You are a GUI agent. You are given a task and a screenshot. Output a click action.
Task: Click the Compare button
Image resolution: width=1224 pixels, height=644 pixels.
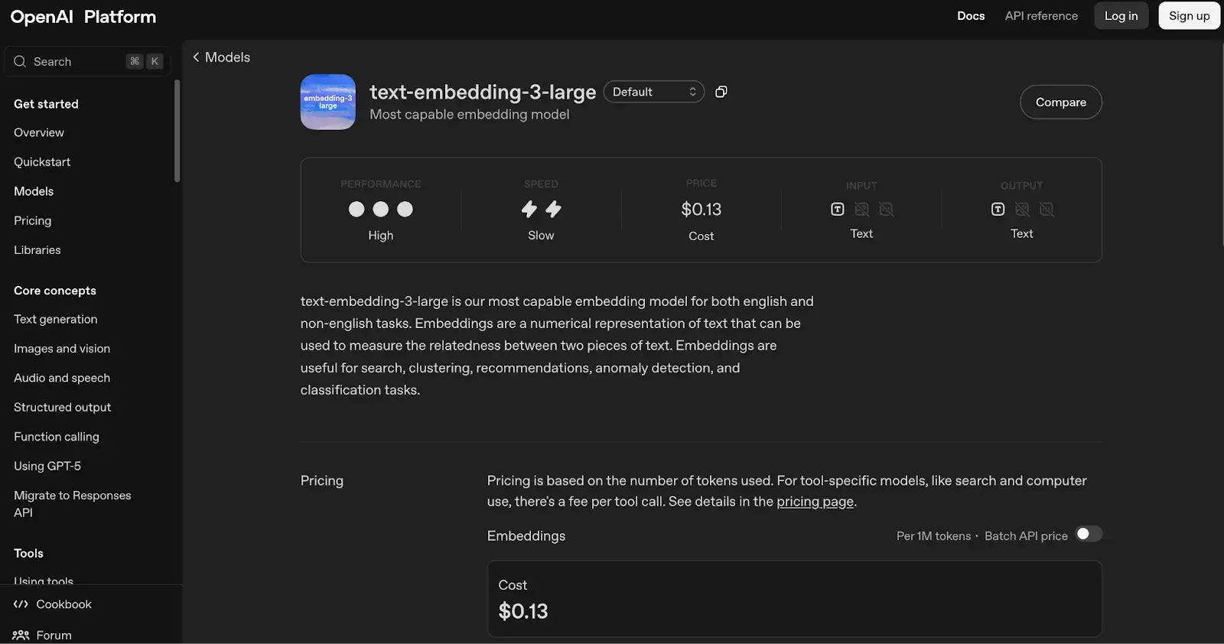[1061, 102]
